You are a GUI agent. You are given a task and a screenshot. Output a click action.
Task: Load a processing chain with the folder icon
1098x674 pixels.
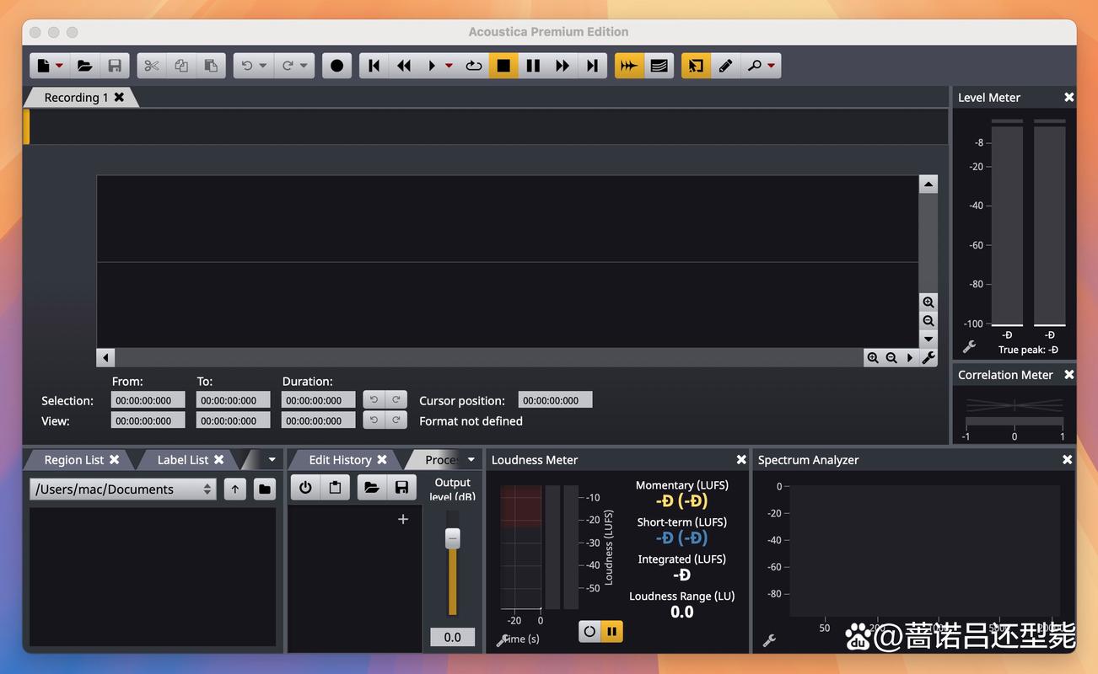(372, 487)
